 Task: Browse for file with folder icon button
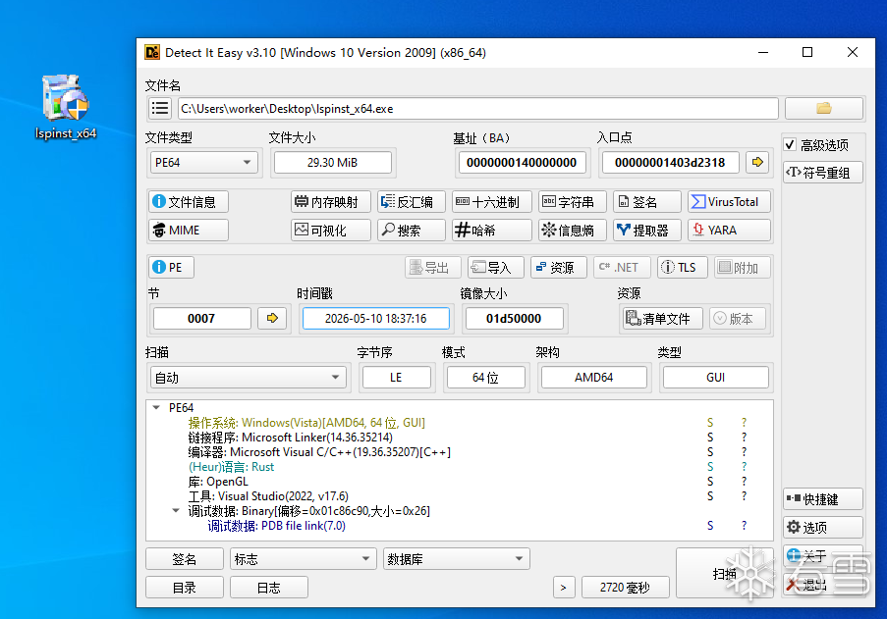[823, 109]
